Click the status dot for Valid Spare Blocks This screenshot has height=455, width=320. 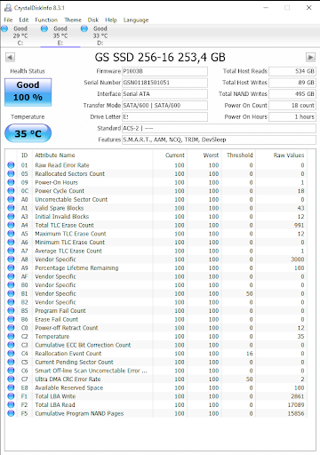click(11, 208)
